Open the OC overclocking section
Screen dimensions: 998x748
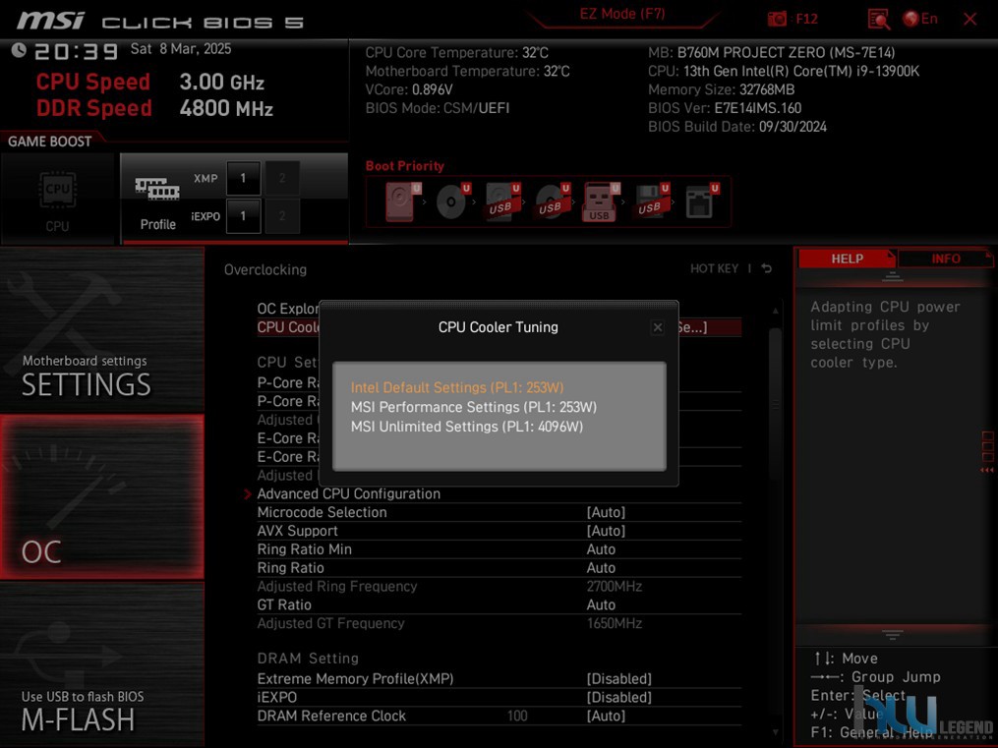pos(102,496)
